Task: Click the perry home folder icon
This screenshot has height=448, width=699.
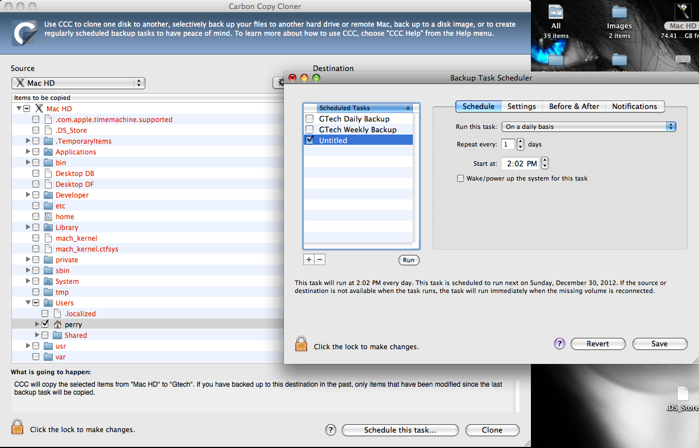Action: [57, 325]
